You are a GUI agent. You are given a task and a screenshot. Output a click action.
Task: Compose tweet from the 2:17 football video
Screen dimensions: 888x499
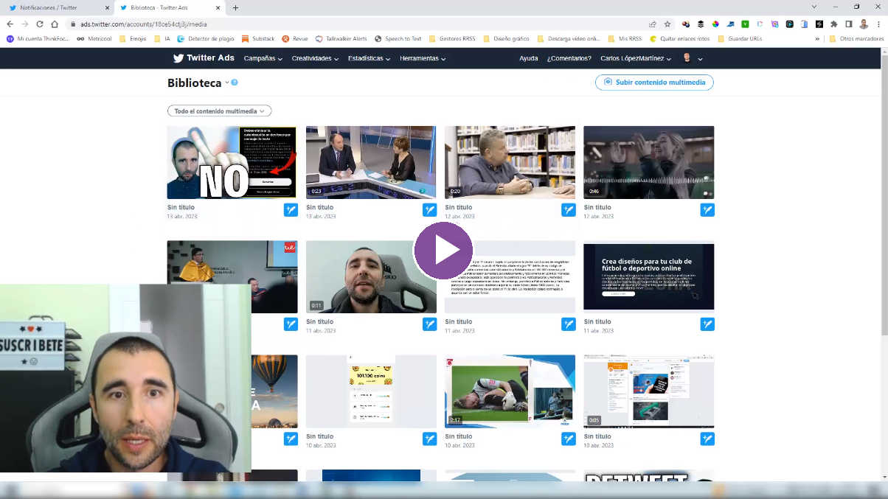(x=568, y=439)
